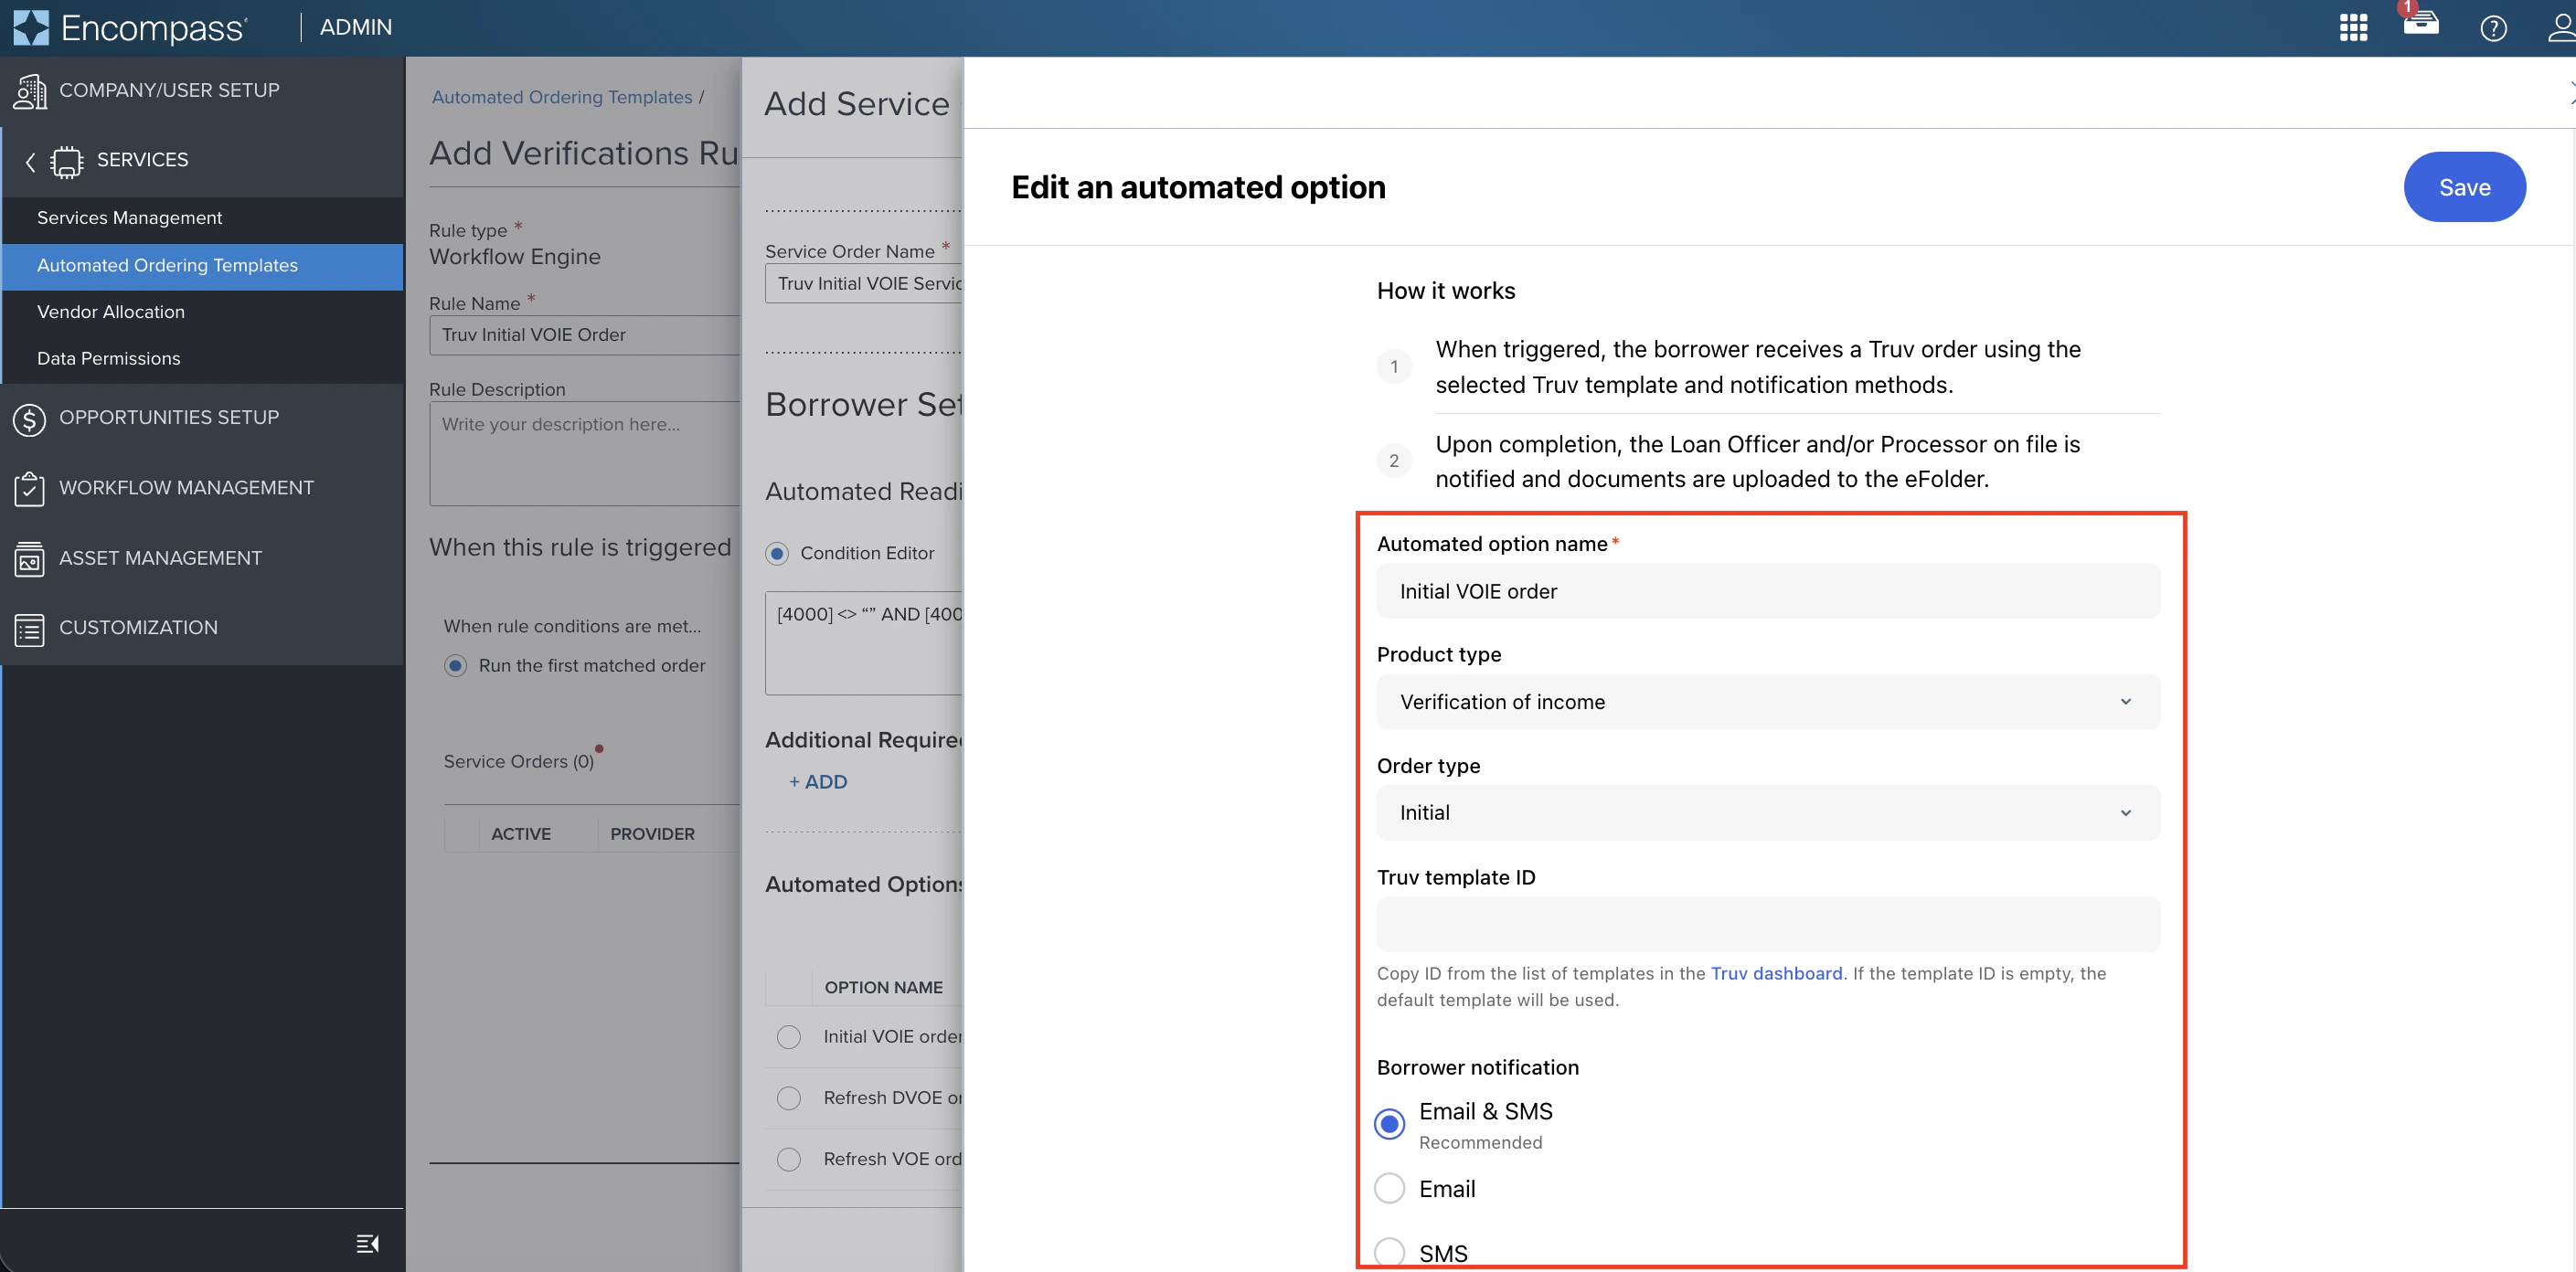The width and height of the screenshot is (2576, 1272).
Task: Click the Workflow Management clipboard icon
Action: [x=28, y=488]
